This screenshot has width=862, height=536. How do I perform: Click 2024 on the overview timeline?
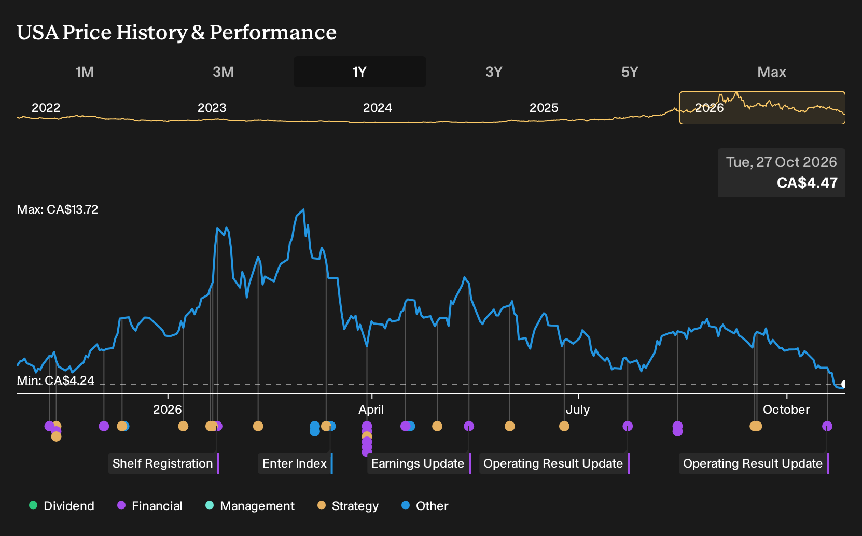pos(377,108)
